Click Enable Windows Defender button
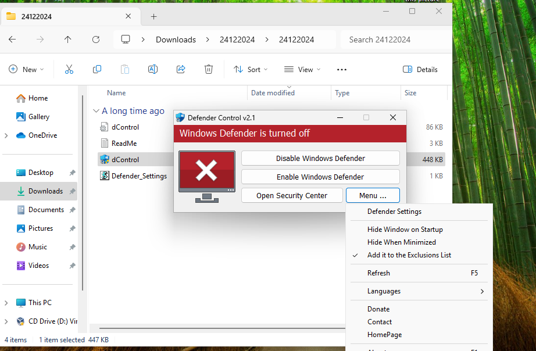Image resolution: width=536 pixels, height=351 pixels. pos(321,177)
